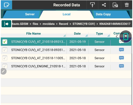This screenshot has height=105, width=133.
Task: Click the floating device overlay button
Action: pyautogui.click(x=126, y=37)
